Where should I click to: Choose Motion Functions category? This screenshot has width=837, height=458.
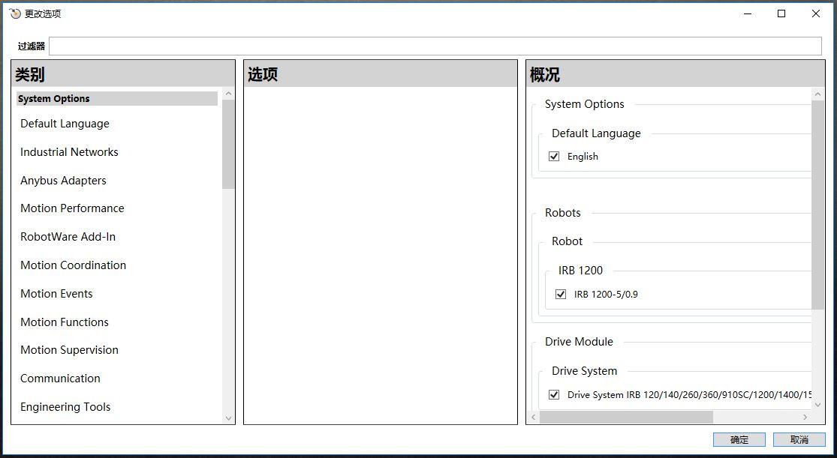point(64,322)
